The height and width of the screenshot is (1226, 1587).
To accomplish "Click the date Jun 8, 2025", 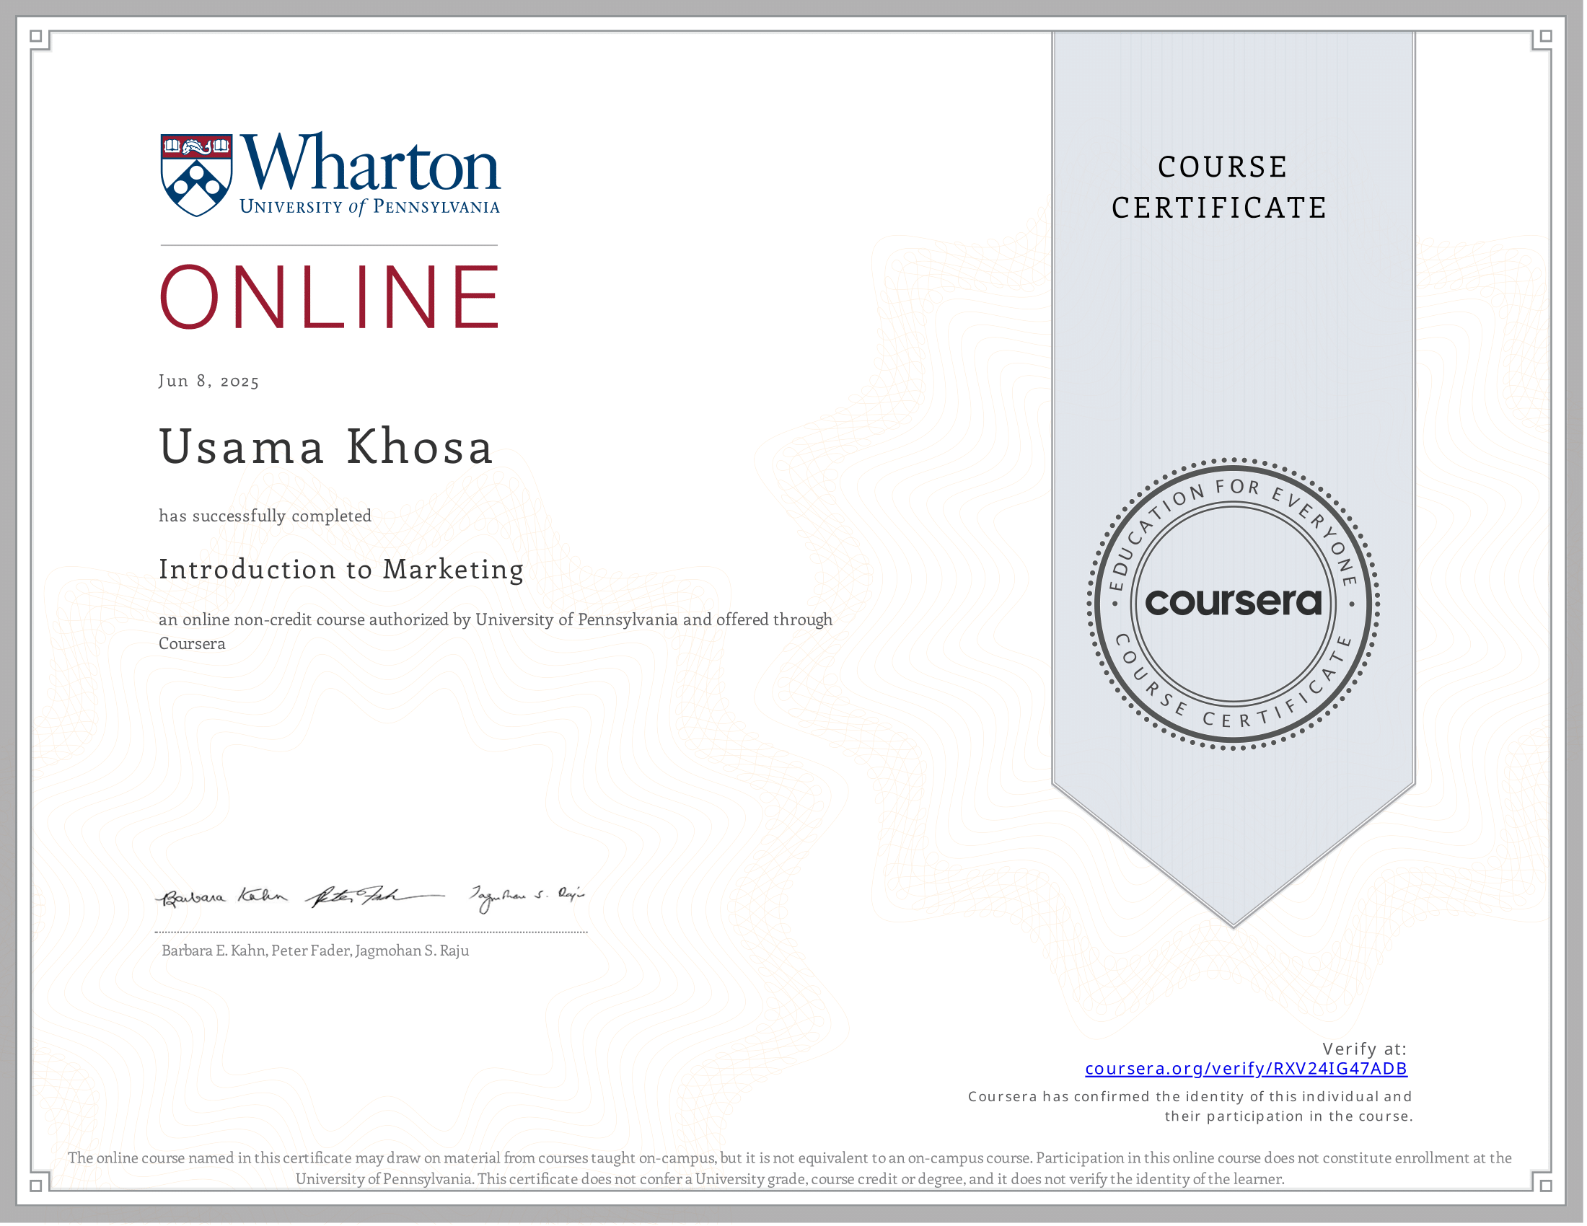I will point(209,382).
